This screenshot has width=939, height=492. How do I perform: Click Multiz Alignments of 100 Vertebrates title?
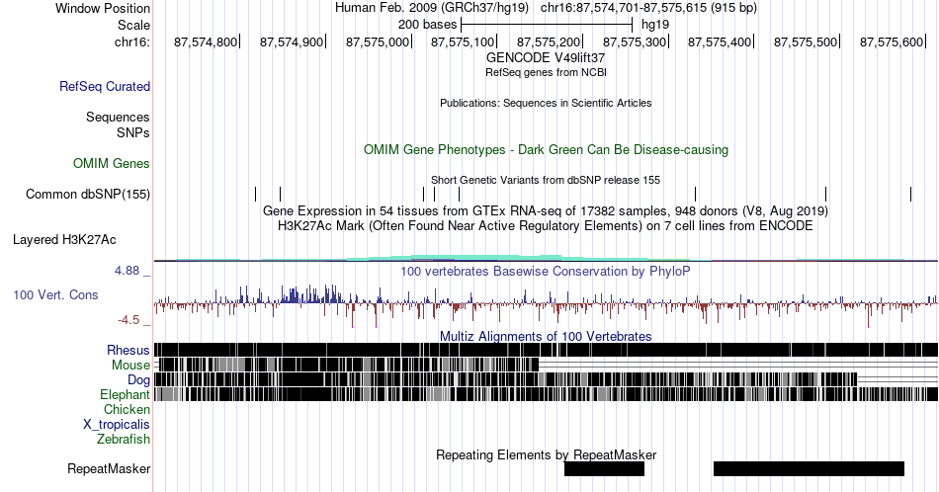tap(546, 336)
